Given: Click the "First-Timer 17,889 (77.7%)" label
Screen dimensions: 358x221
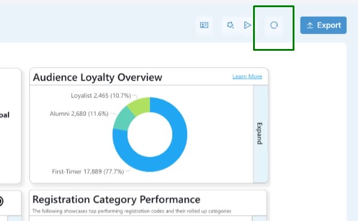Looking at the screenshot, I should pos(88,171).
